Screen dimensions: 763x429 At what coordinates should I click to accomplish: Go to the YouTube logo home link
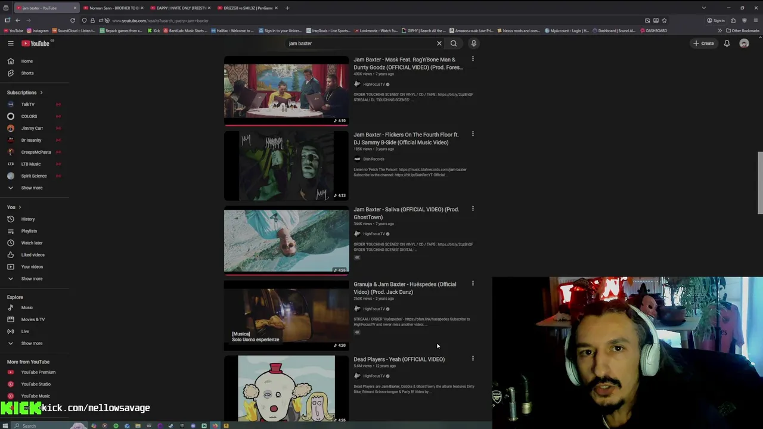pyautogui.click(x=36, y=43)
